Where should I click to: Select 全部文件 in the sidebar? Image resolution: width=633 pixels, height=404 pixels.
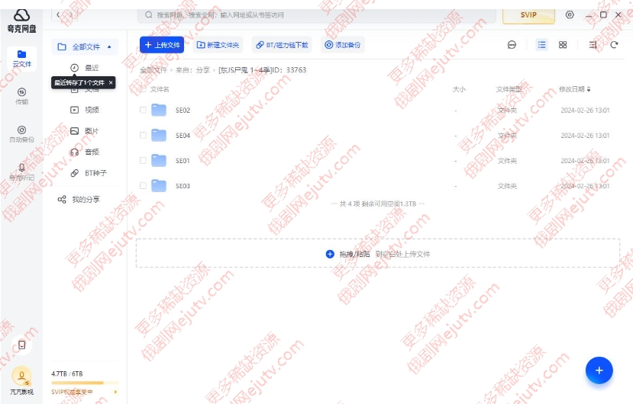tap(85, 46)
